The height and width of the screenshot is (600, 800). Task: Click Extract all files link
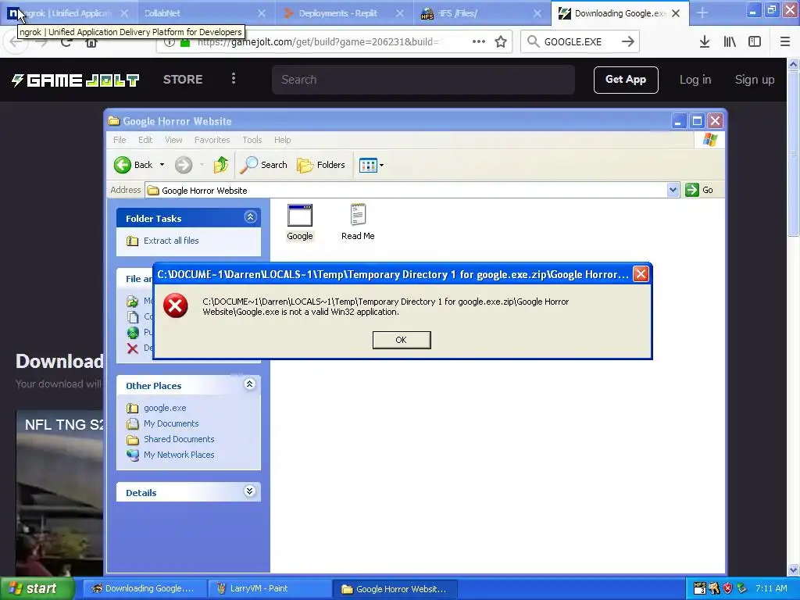click(171, 241)
